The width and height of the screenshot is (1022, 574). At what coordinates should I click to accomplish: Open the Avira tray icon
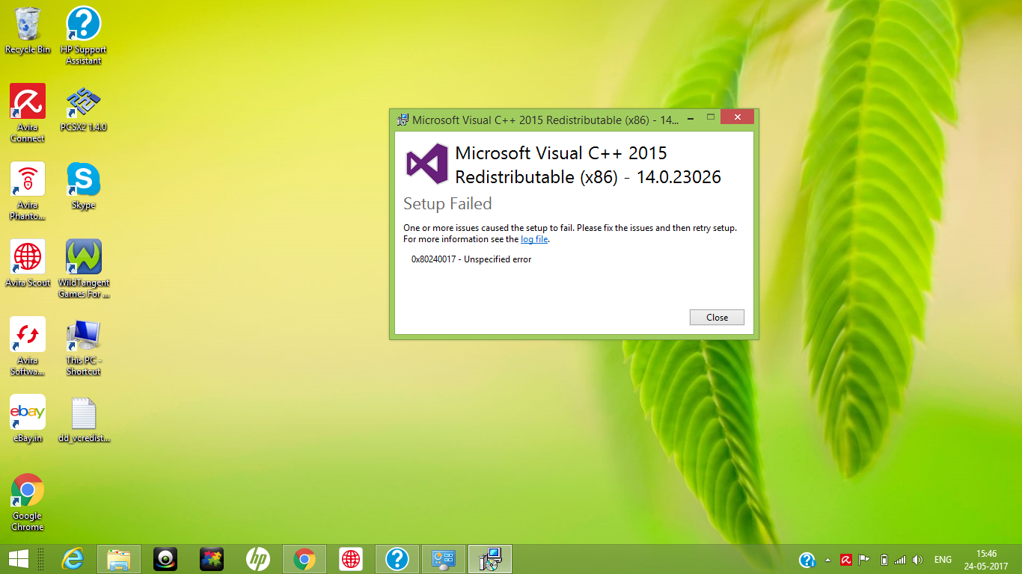click(846, 559)
